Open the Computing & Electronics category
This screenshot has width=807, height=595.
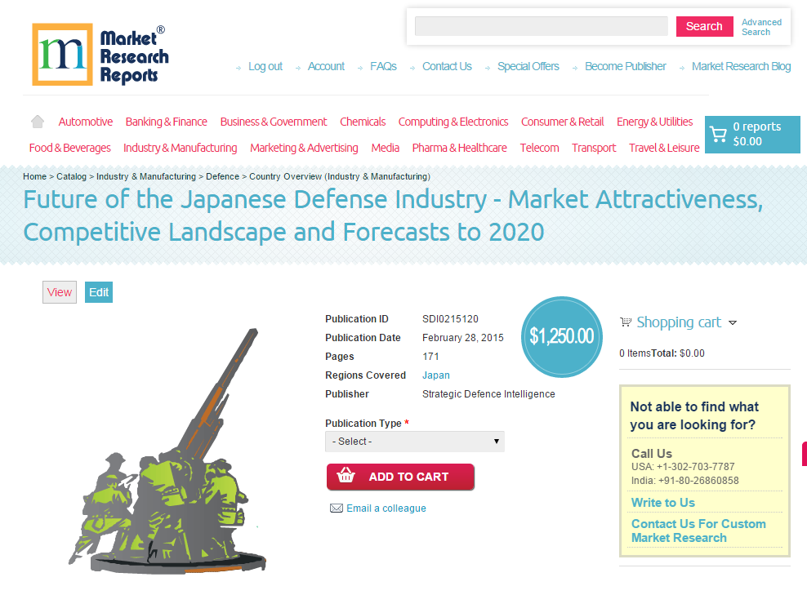tap(453, 121)
